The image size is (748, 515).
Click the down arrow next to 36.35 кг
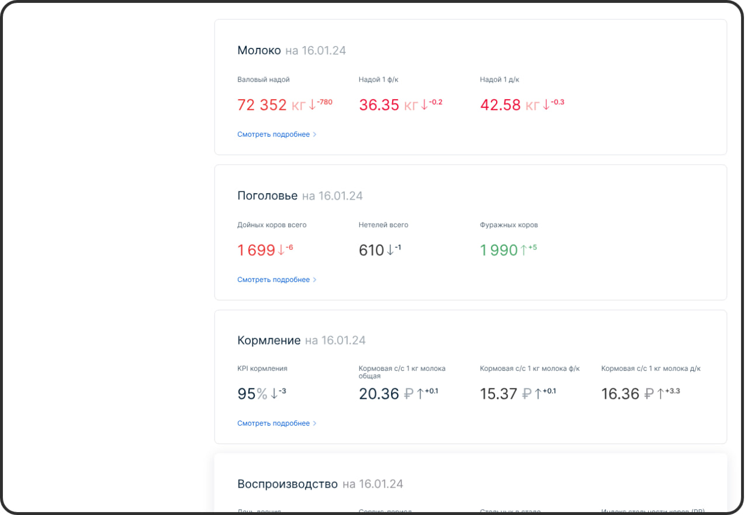coord(424,105)
